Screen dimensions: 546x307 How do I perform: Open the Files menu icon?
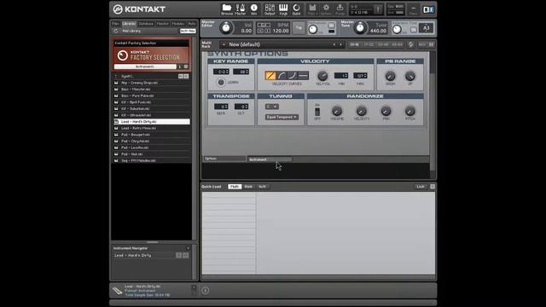[x=312, y=9]
